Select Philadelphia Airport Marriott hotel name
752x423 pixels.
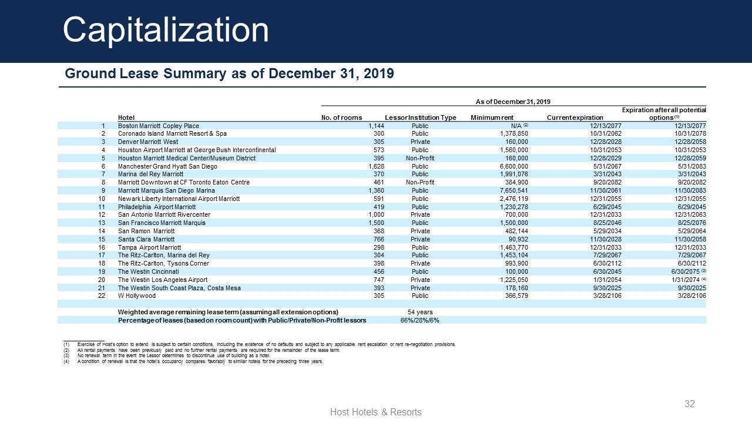click(157, 207)
